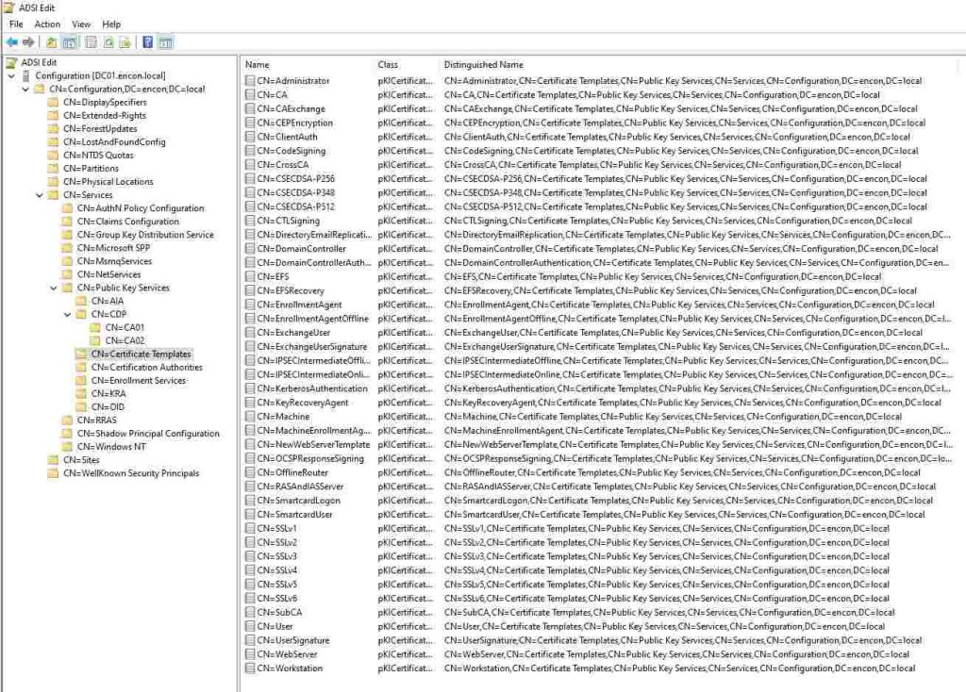Open Help using the blue question mark icon
This screenshot has height=692, width=966.
(148, 42)
